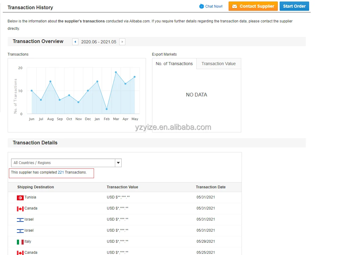346x255 pixels.
Task: Select No. of Transactions tab
Action: [174, 64]
